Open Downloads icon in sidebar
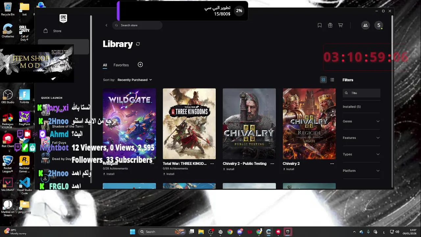 coord(45,178)
